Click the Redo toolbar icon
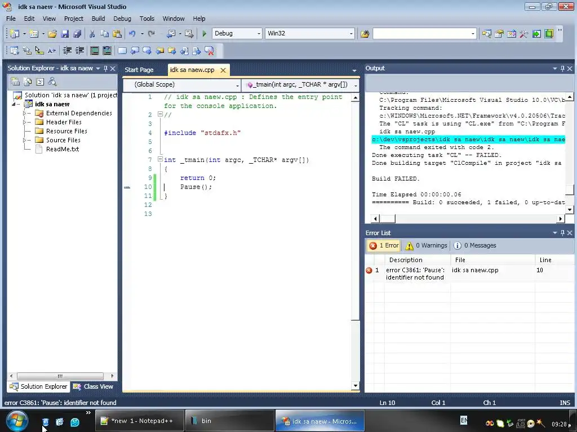The height and width of the screenshot is (432, 577). (x=151, y=34)
